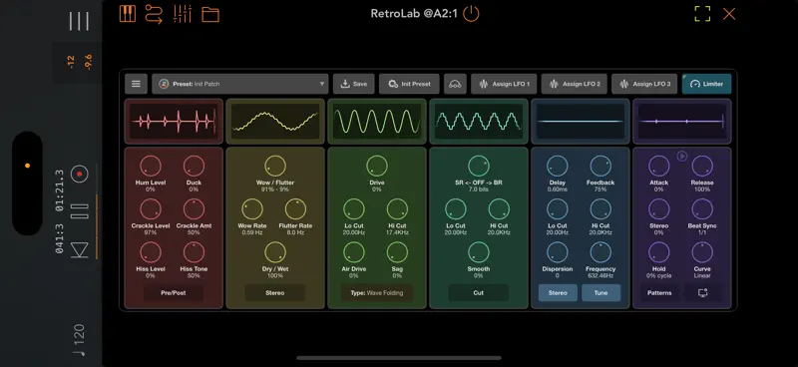Click the Duck knob
Screen dimensions: 798x367
[x=194, y=167]
